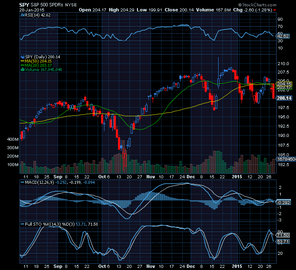Click the Volume bar-chart legend icon
The image size is (296, 270).
[22, 70]
